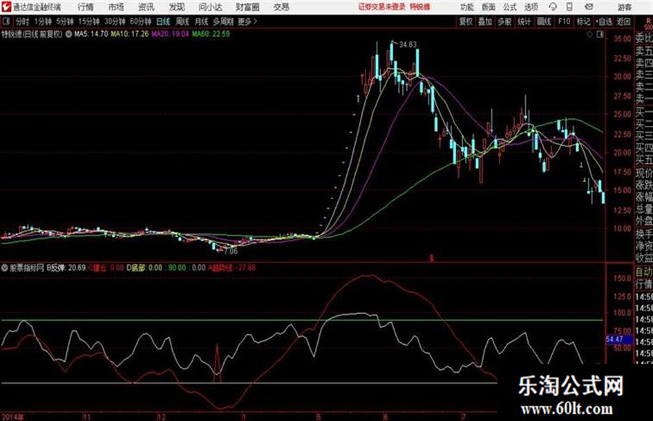The height and width of the screenshot is (421, 653).
Task: Click the 证券交易未登录 login link
Action: tap(382, 7)
